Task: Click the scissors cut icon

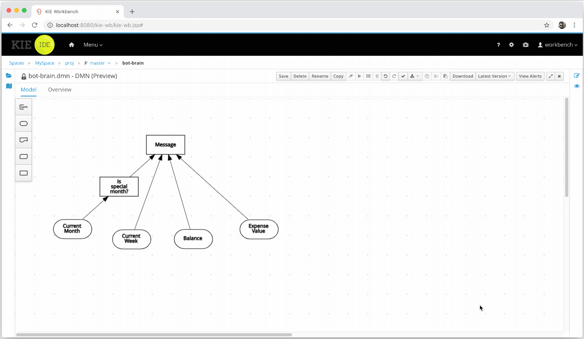Action: tap(436, 76)
